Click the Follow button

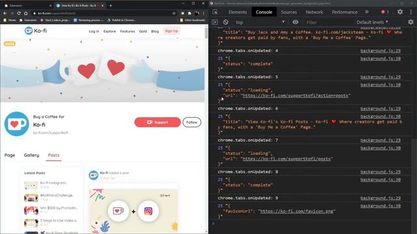192,122
